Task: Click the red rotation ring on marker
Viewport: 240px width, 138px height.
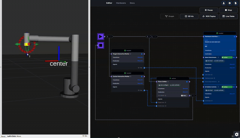Action: pos(21,49)
